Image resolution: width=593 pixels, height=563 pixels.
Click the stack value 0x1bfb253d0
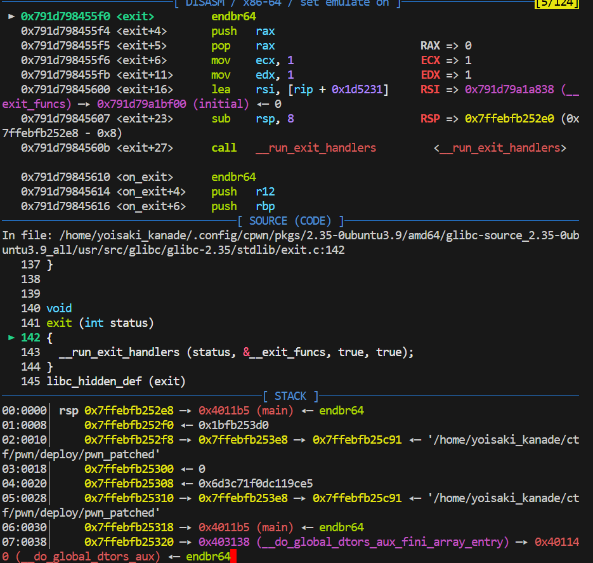(x=233, y=425)
